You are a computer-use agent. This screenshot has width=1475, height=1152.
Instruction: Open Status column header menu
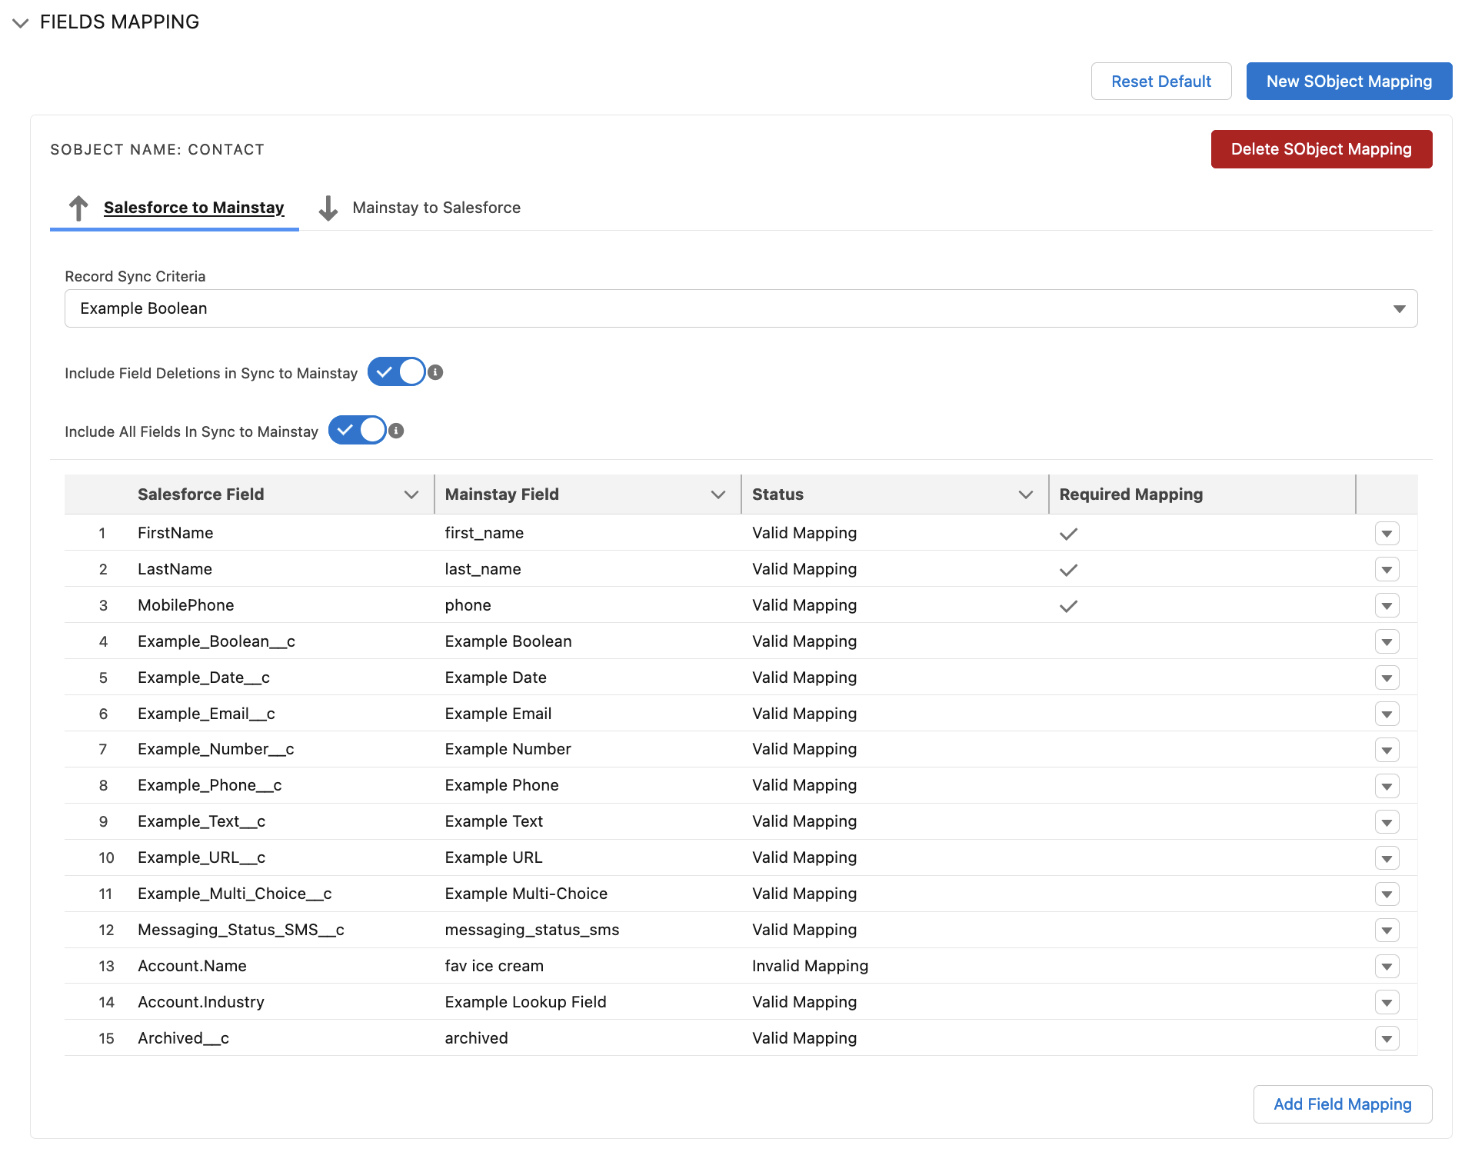point(1025,494)
